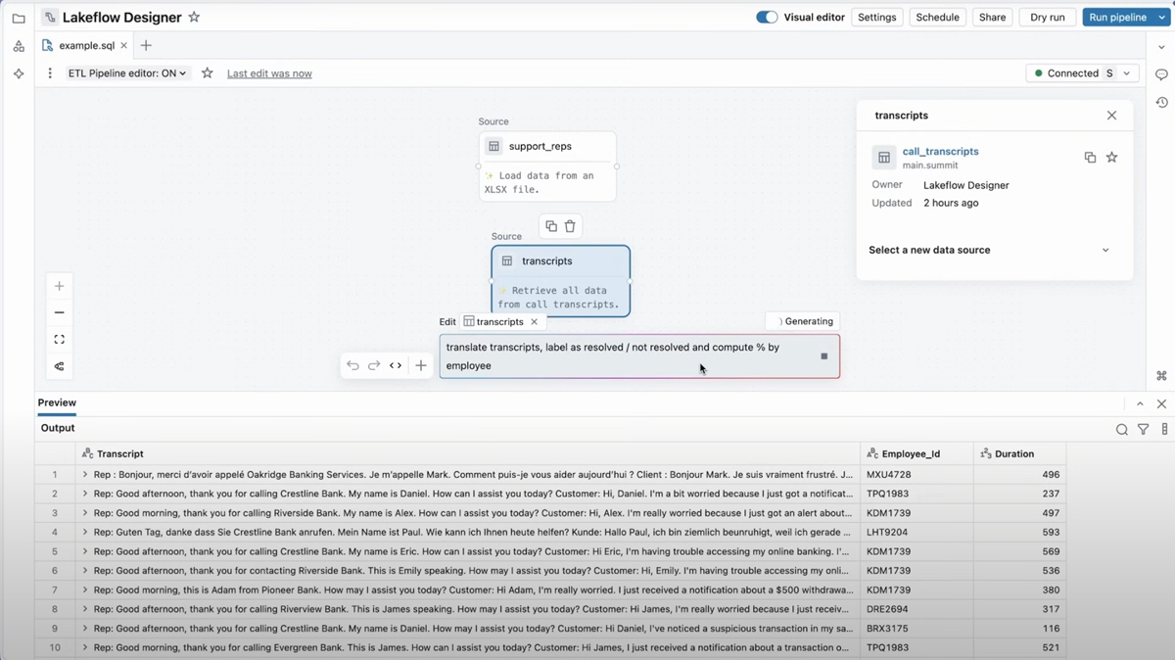1175x660 pixels.
Task: Open the Run pipeline dropdown arrow
Action: (1162, 18)
